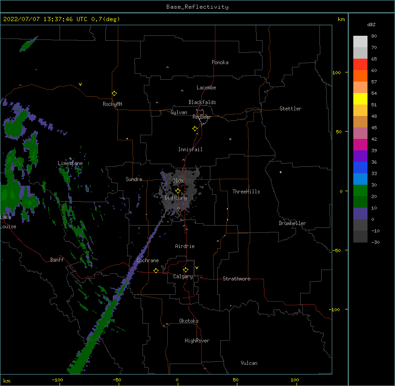Viewport: 395px width, 386px height.
Task: Click the yellow radar site marker near Didsbury
Action: [178, 191]
